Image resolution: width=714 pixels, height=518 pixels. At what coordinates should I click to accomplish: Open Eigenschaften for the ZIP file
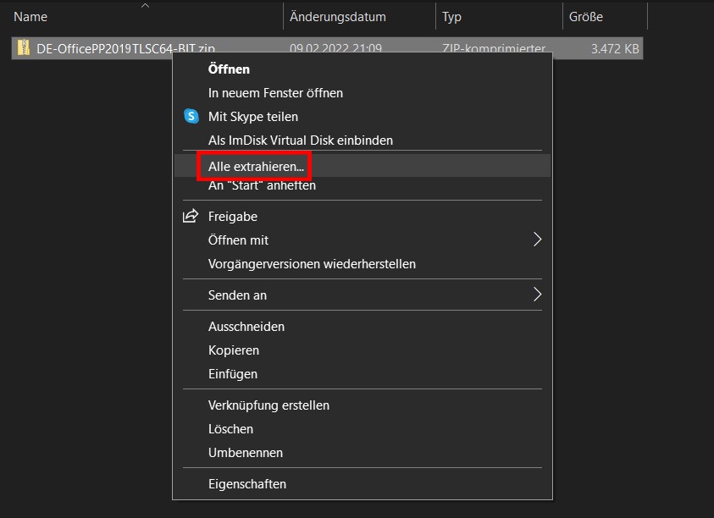(247, 484)
